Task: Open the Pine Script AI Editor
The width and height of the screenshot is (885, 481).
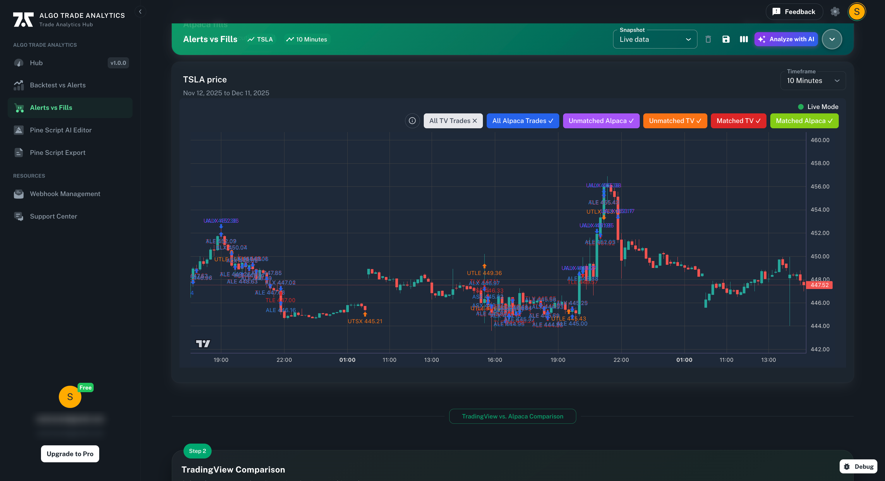Action: (x=61, y=130)
